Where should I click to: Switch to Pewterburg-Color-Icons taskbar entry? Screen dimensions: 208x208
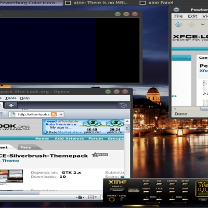[x=31, y=3]
